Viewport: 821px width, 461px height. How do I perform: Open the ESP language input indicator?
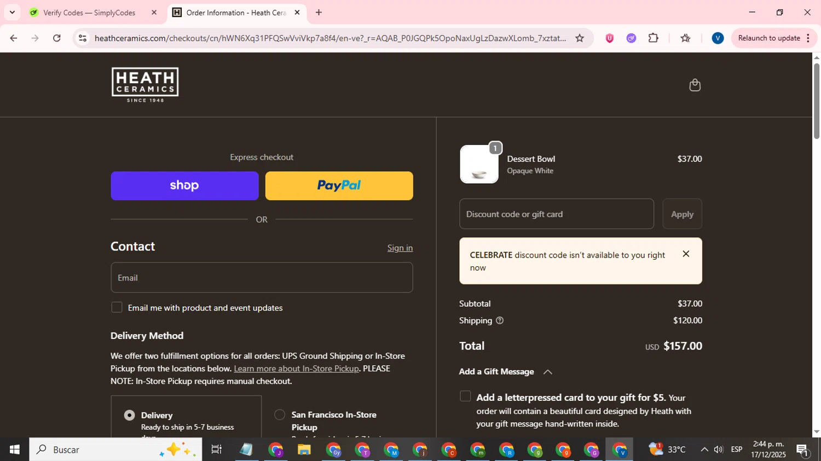(737, 450)
